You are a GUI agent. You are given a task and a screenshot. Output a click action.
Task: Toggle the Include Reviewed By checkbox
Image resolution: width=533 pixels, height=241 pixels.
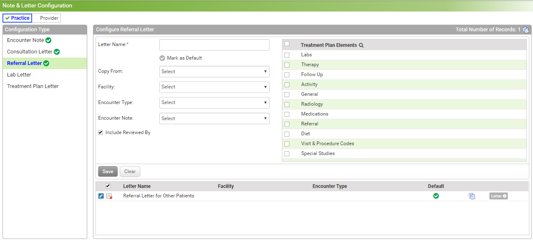(100, 133)
